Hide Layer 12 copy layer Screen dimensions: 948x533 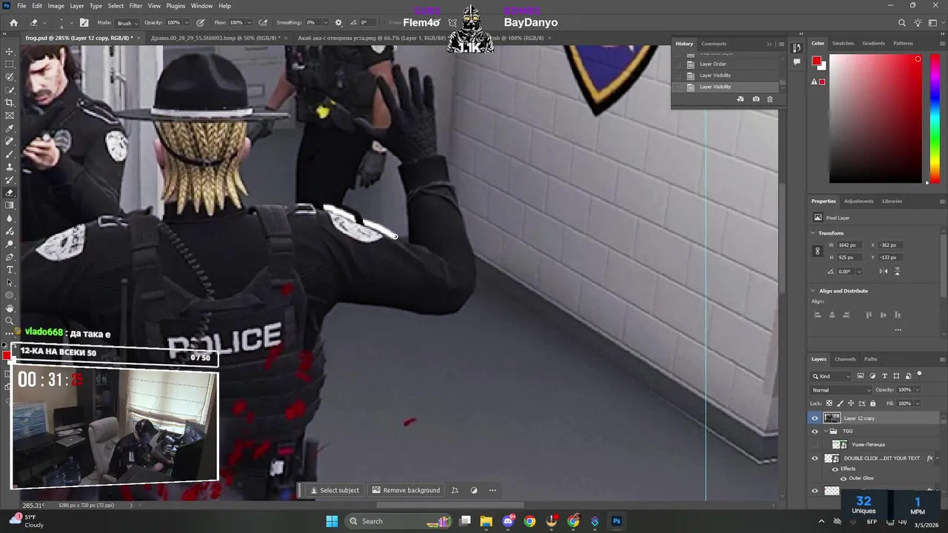pos(815,418)
